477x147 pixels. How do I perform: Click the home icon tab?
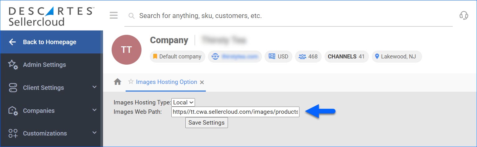118,82
